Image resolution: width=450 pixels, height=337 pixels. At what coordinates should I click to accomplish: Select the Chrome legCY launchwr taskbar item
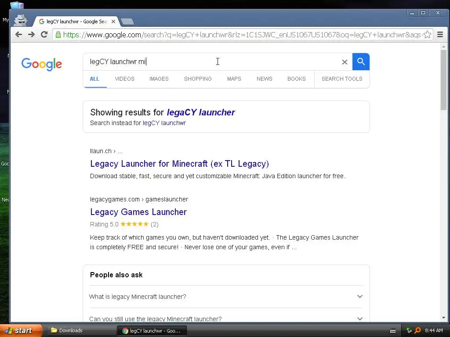[152, 331]
